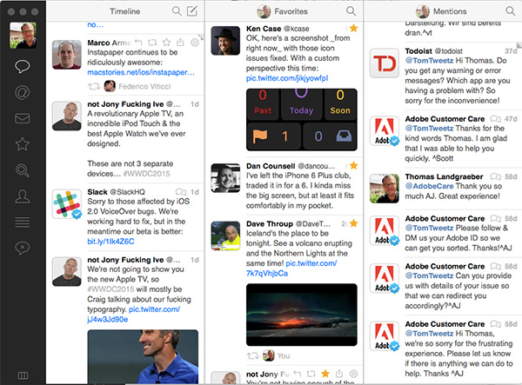Open the OmniFocus screenshot image in Ken Case's tweet
Screen dimensions: 522x385
(302, 119)
